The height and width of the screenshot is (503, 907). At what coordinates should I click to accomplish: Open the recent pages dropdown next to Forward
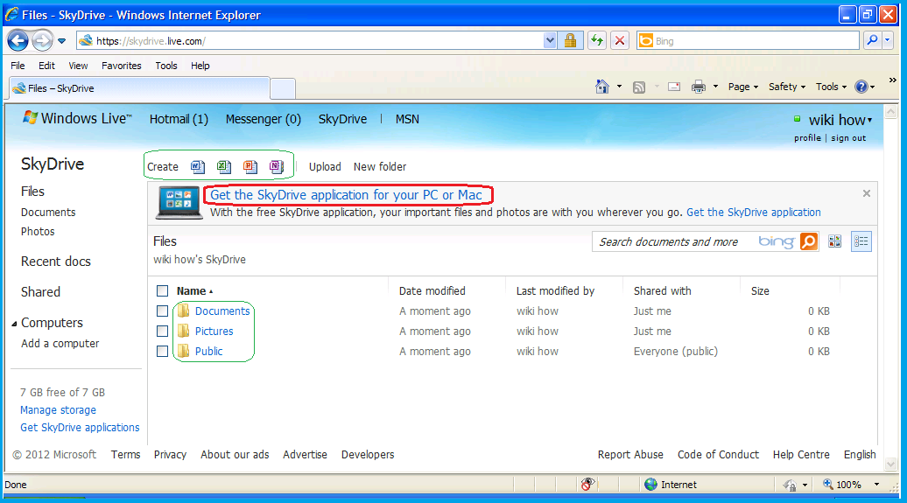[62, 41]
